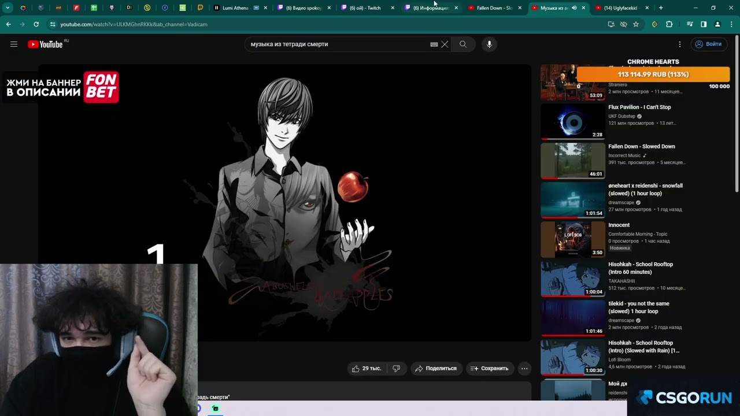Go to the YouTube home logo
The image size is (740, 416).
click(45, 44)
